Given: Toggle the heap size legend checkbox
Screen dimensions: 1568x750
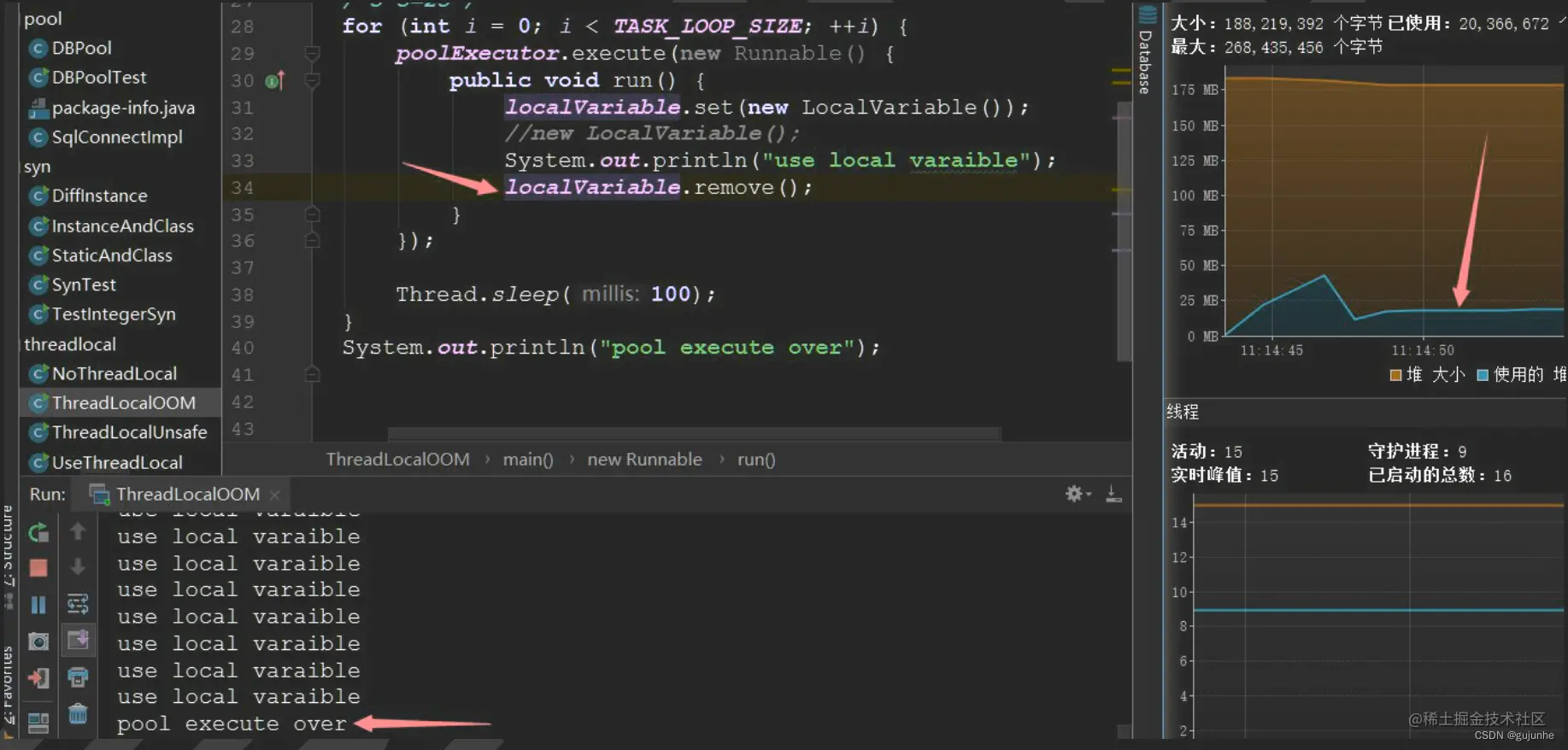Looking at the screenshot, I should tap(1395, 375).
